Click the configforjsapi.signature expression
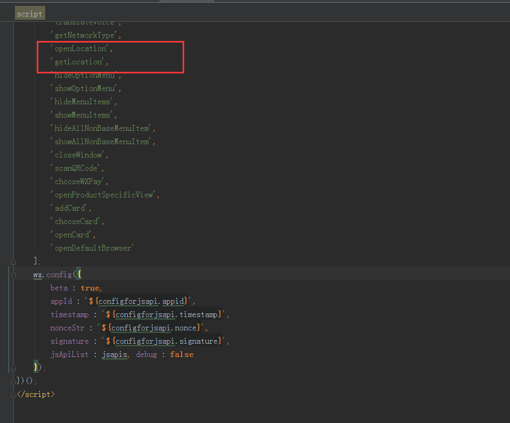510x423 pixels. 167,342
